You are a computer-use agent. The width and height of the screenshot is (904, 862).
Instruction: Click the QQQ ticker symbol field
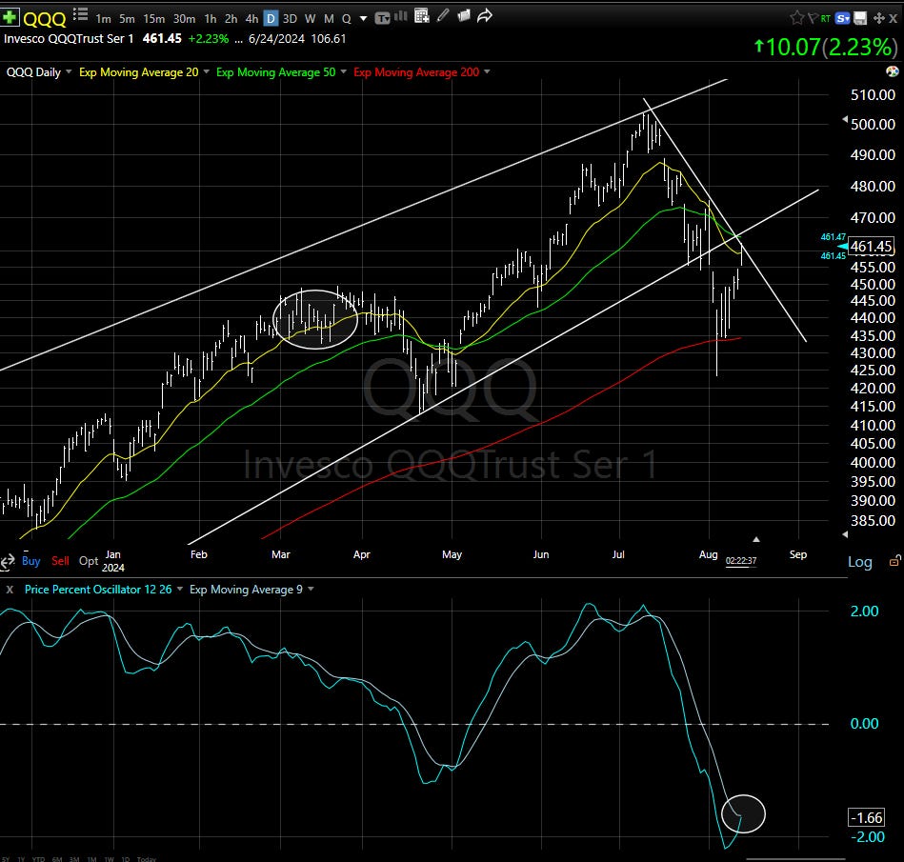[x=45, y=19]
